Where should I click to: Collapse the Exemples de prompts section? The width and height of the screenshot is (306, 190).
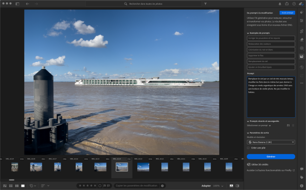(248, 33)
